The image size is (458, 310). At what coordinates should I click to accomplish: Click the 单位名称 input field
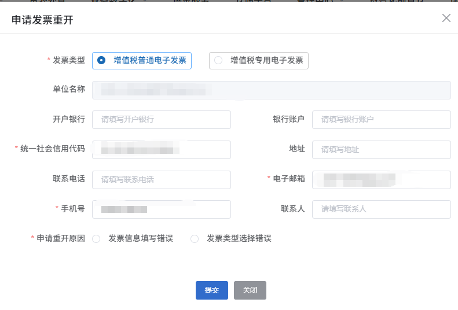click(x=271, y=90)
